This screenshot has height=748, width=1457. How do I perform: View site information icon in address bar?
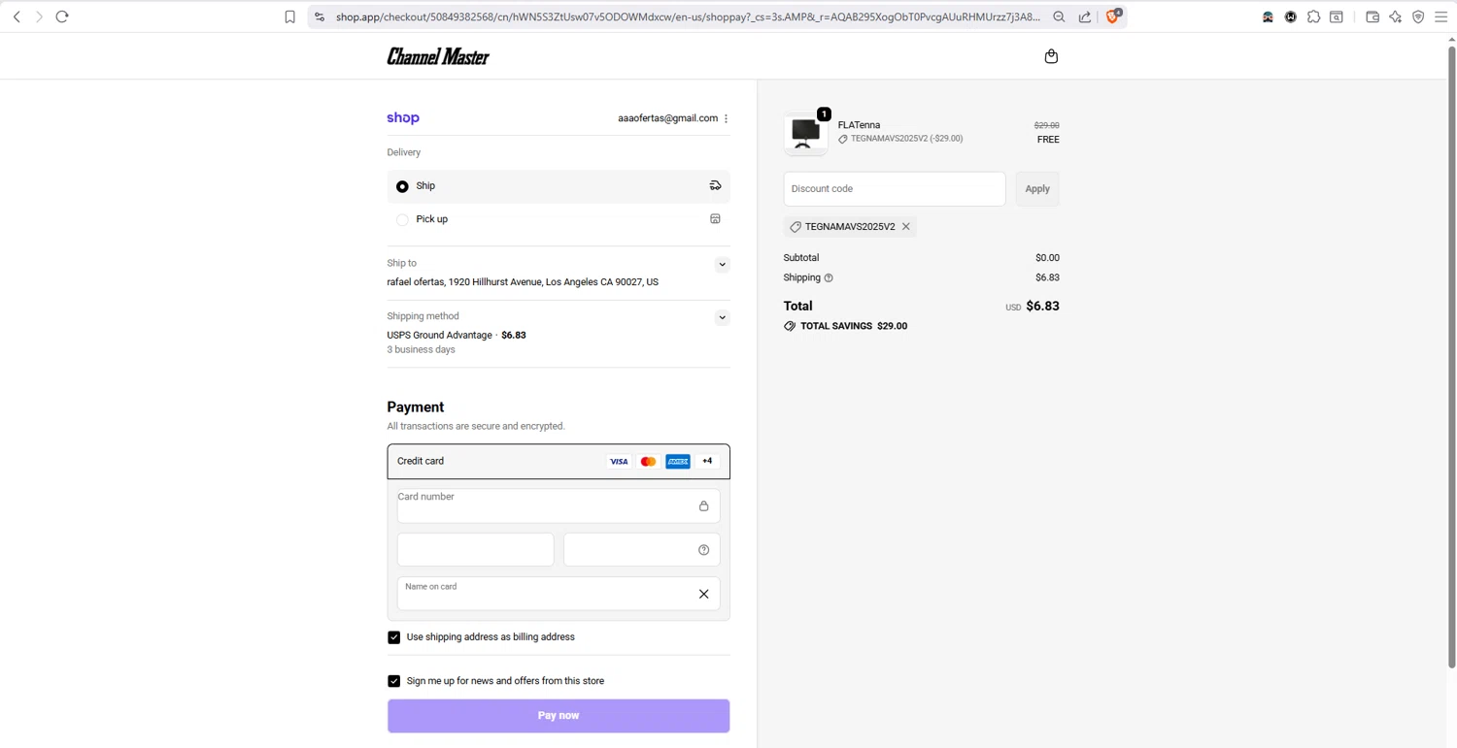point(320,16)
